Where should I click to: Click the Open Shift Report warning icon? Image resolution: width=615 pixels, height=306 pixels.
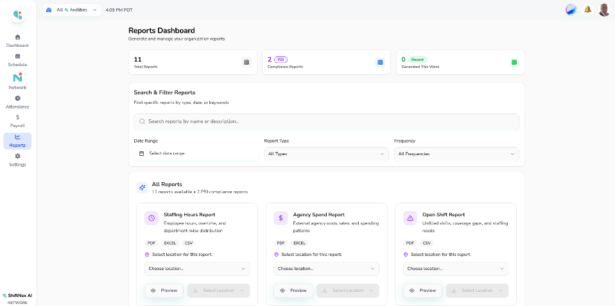click(410, 218)
